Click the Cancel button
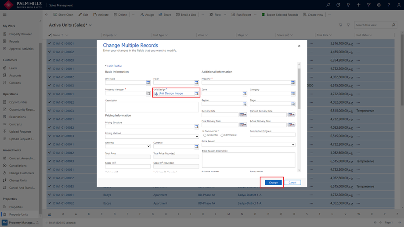404x227 pixels. click(x=292, y=183)
